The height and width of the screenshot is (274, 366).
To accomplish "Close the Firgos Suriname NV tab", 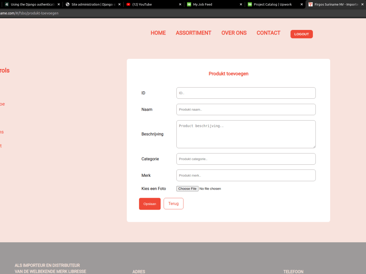I will [362, 4].
